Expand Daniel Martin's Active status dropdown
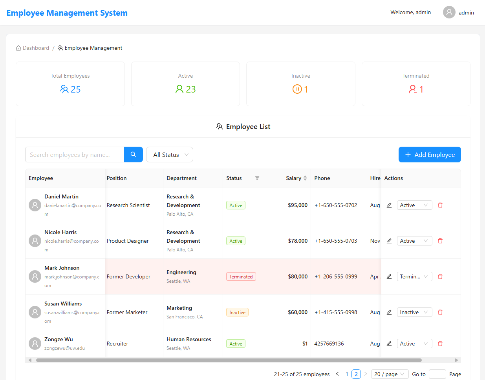Image resolution: width=485 pixels, height=380 pixels. coord(414,205)
